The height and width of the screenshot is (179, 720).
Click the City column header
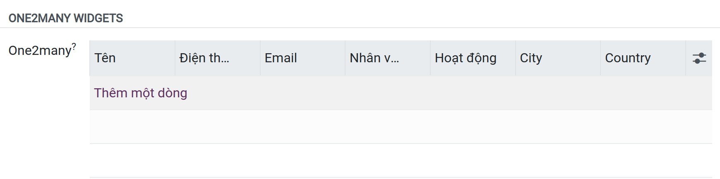coord(558,58)
